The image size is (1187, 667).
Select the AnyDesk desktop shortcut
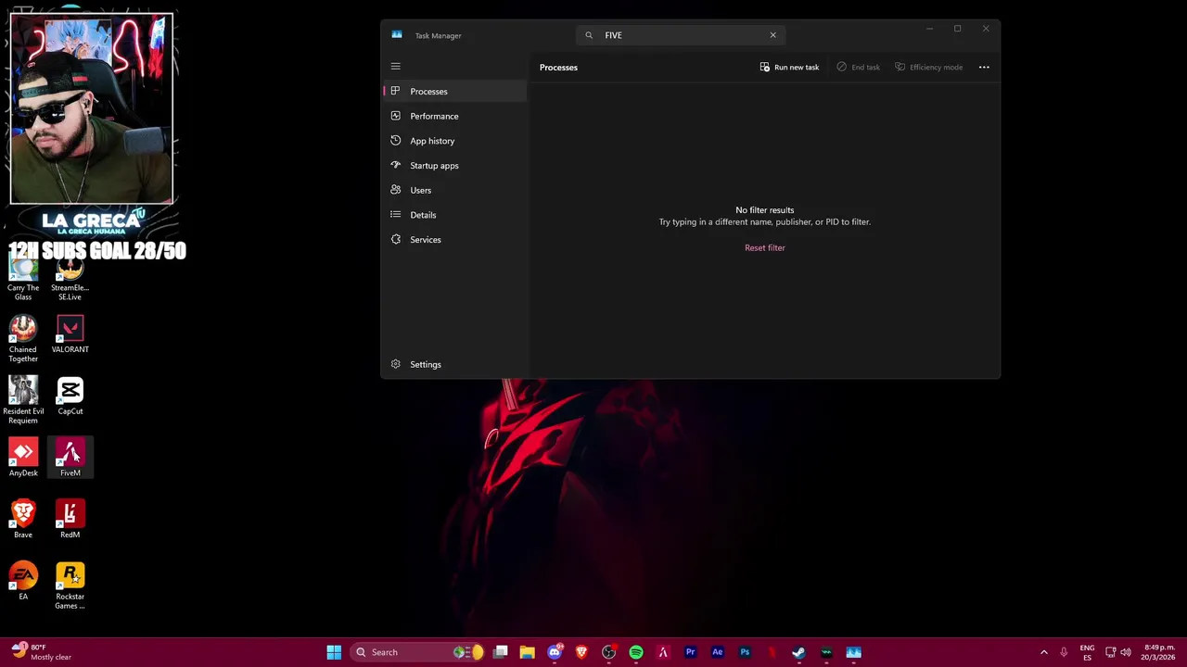point(23,458)
